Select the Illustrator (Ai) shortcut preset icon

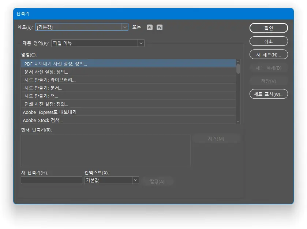coord(149,27)
